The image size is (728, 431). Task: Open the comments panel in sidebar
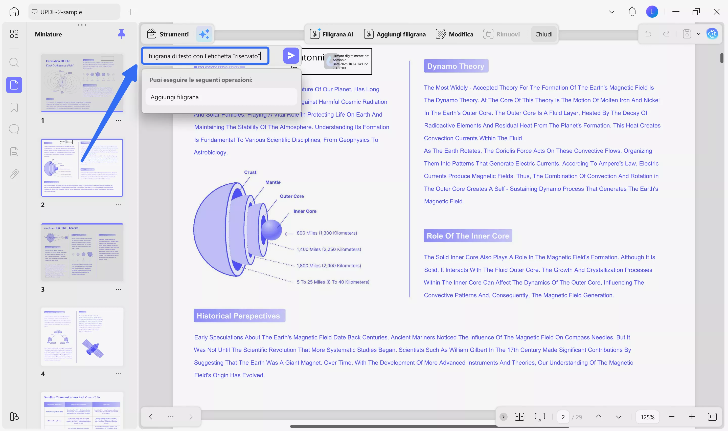click(14, 129)
